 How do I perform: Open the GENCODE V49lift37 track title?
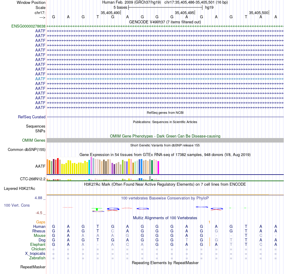165,22
